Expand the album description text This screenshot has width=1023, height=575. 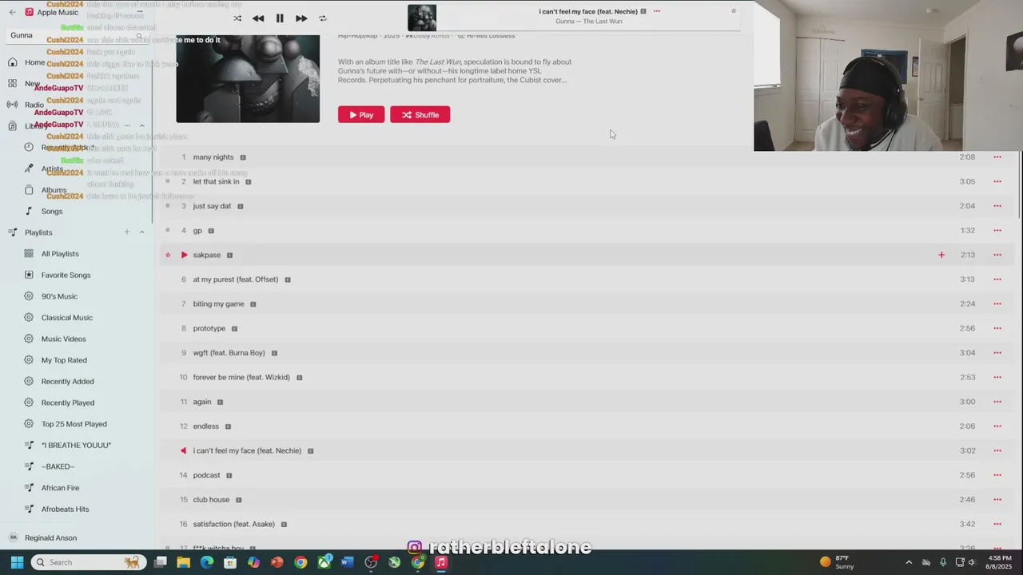[455, 71]
